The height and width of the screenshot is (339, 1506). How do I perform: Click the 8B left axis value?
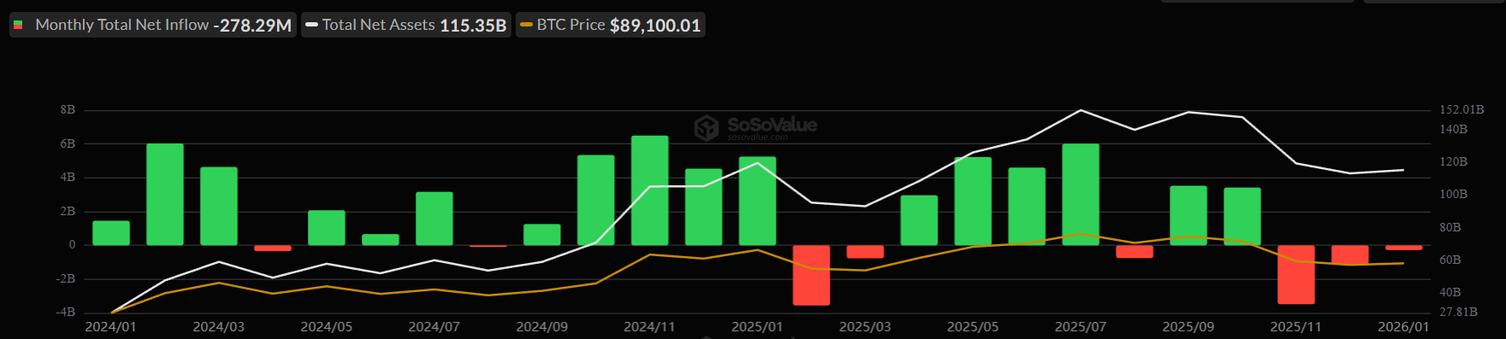pos(68,110)
